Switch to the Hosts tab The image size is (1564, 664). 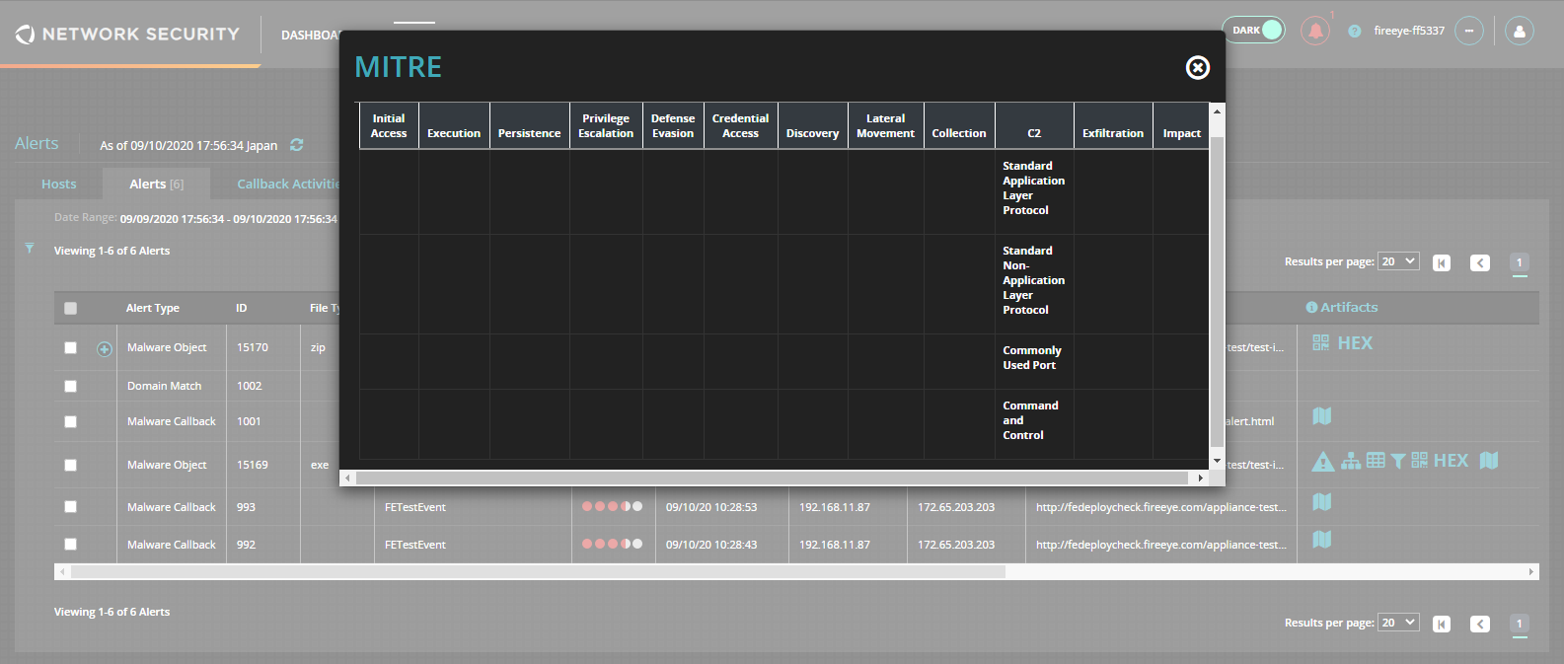point(58,184)
